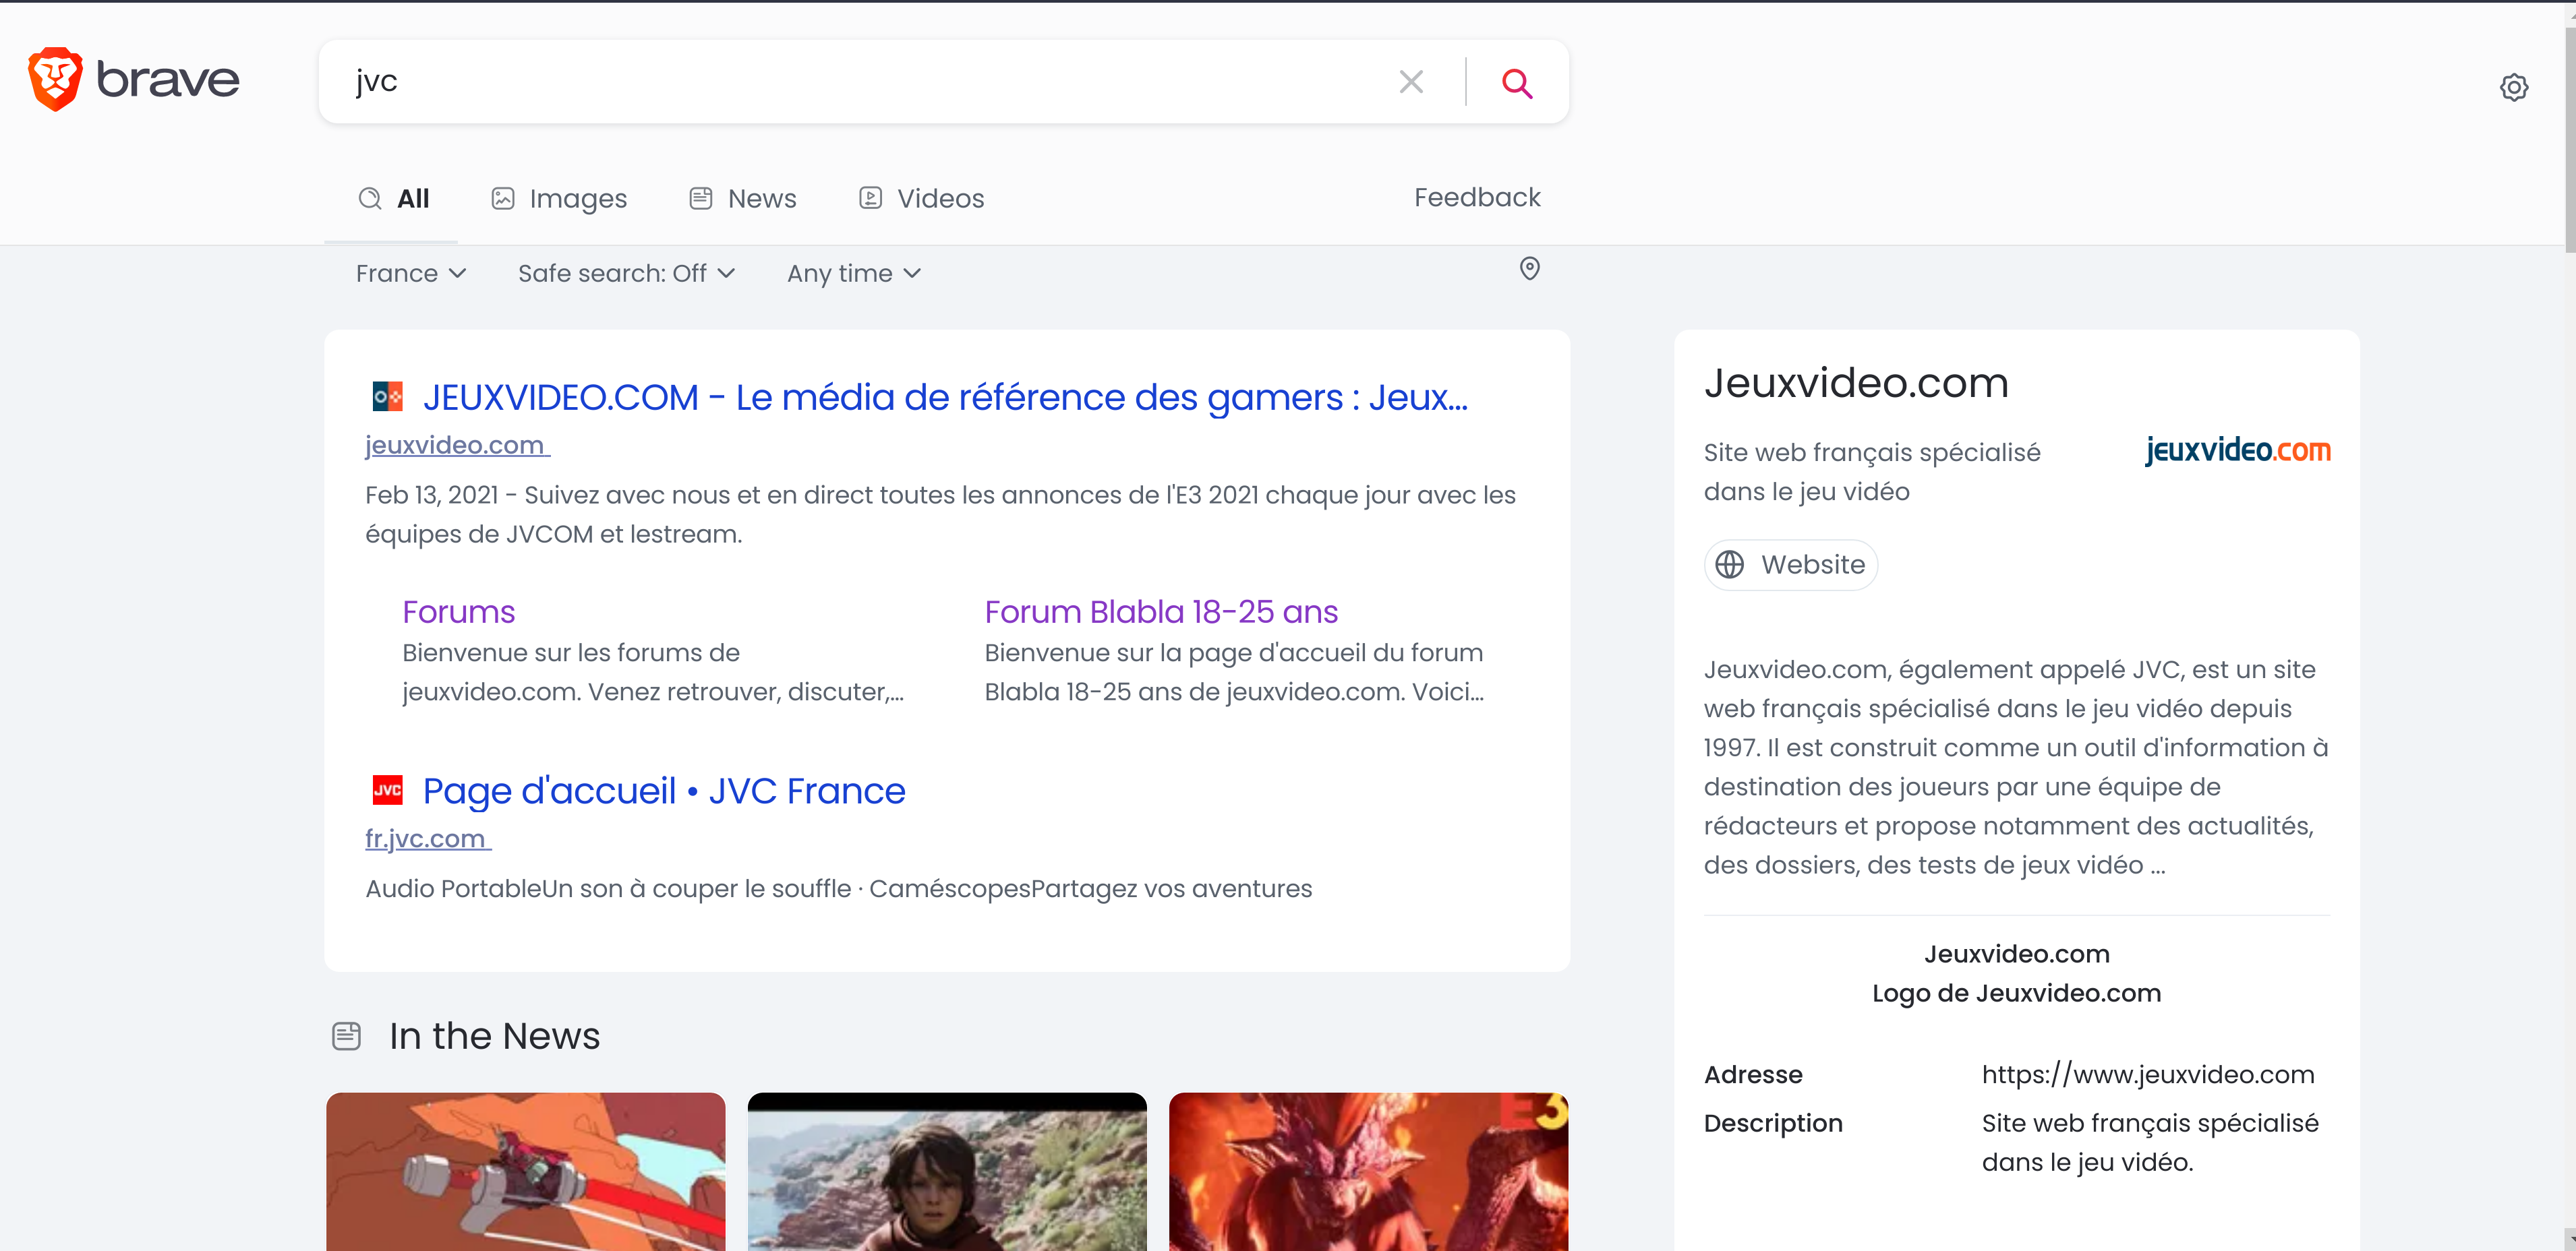The height and width of the screenshot is (1251, 2576).
Task: Open settings gear icon
Action: (x=2513, y=88)
